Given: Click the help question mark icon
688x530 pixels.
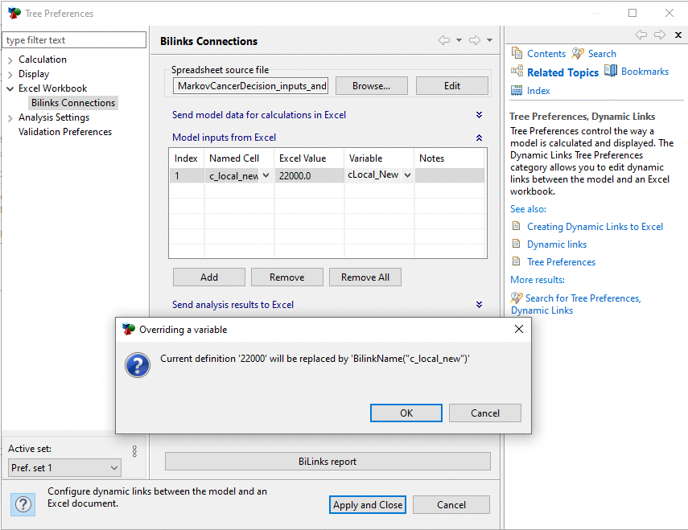Looking at the screenshot, I should [x=23, y=504].
